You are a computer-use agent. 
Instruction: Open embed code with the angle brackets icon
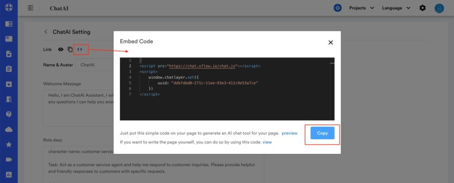(x=80, y=50)
